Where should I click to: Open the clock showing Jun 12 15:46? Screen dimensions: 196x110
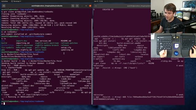point(98,1)
